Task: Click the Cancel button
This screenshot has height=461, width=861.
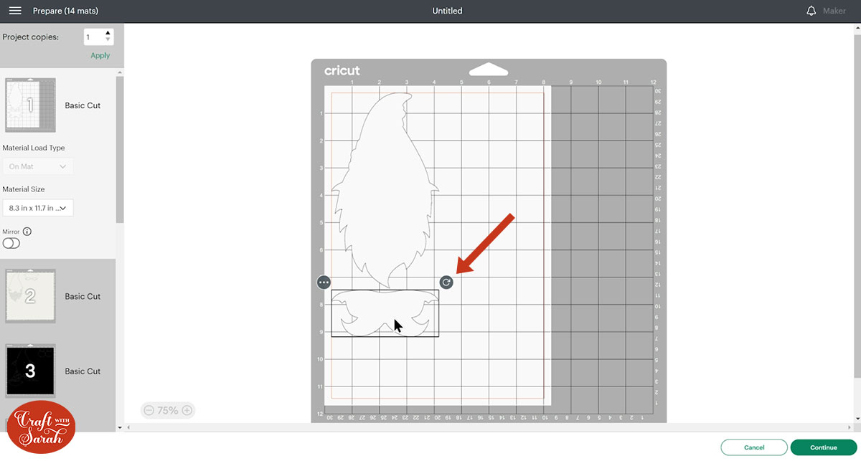Action: (754, 447)
